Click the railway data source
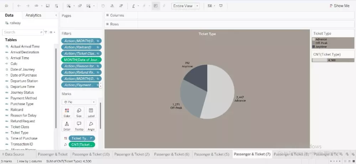Image resolution: width=356 pixels, height=164 pixels. pyautogui.click(x=13, y=23)
